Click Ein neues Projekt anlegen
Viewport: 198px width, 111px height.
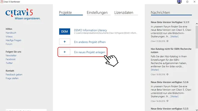[89, 52]
